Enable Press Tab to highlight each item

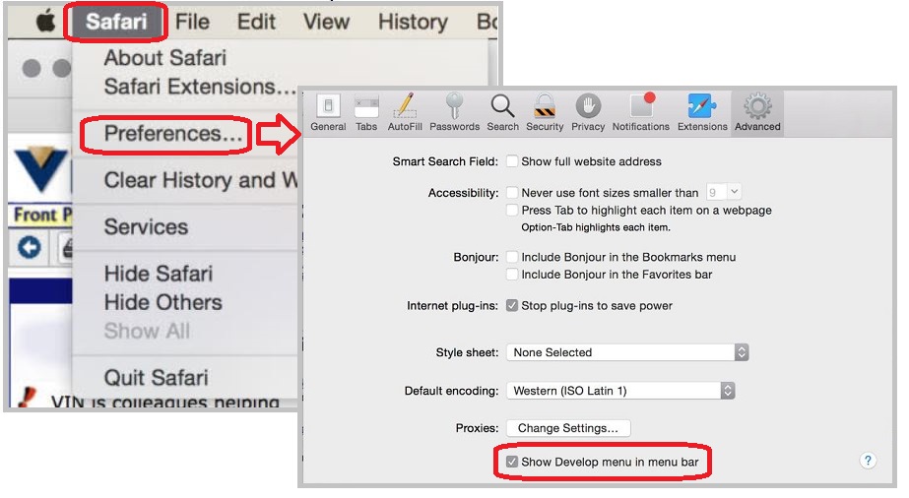click(x=512, y=211)
